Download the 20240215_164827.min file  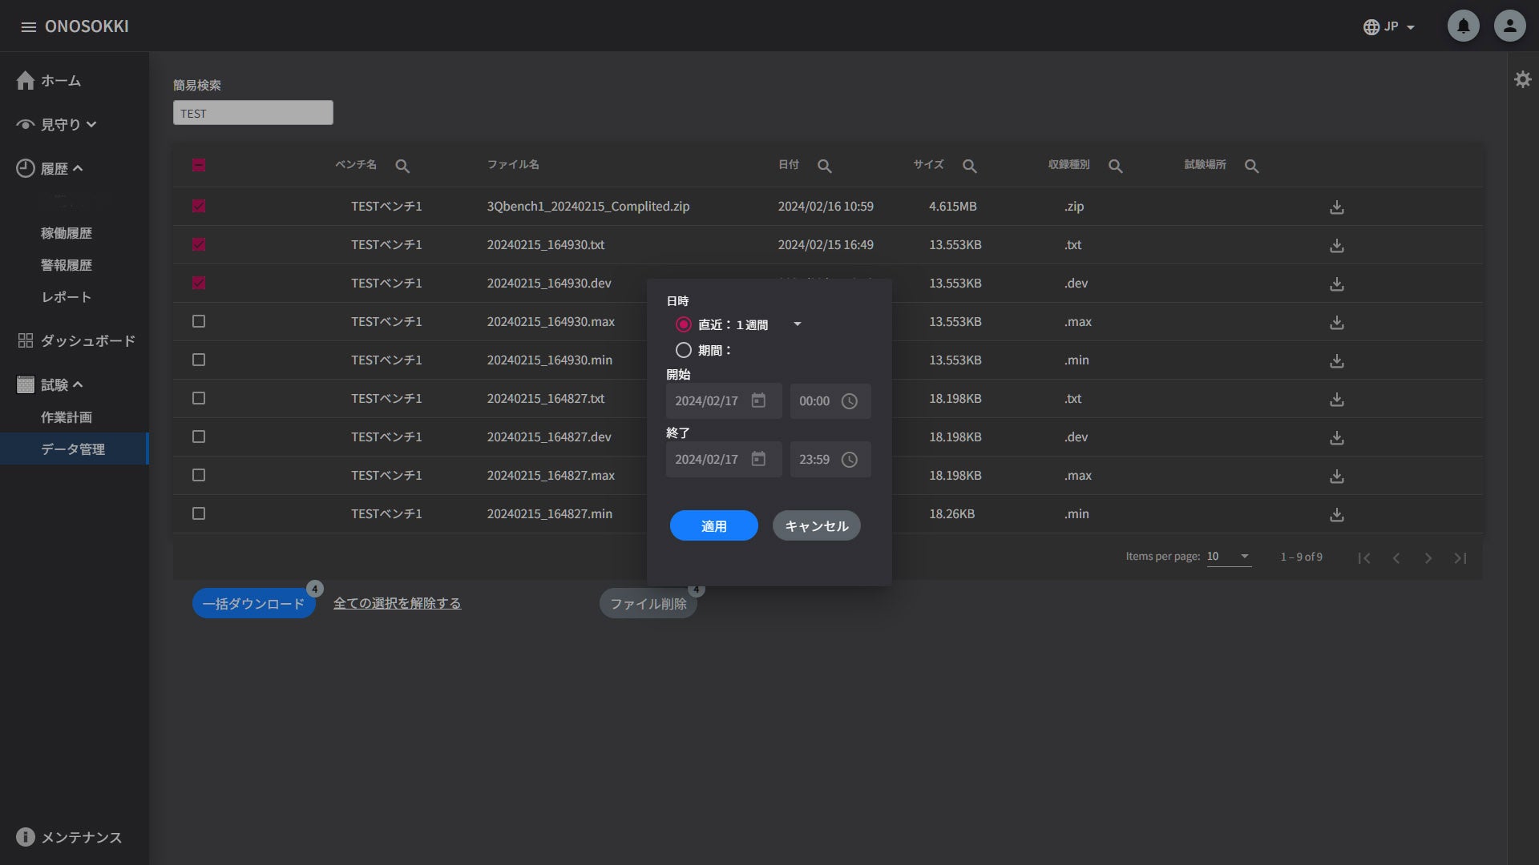pos(1336,515)
